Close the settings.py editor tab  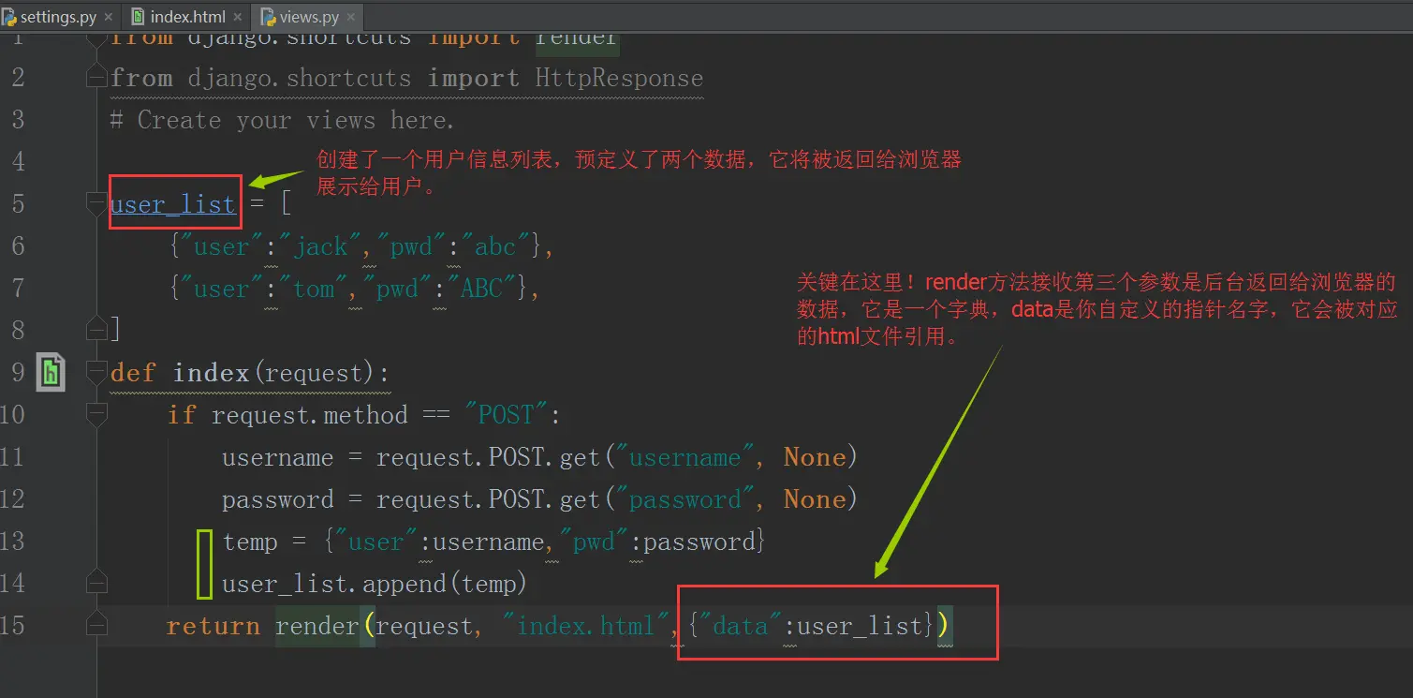tap(109, 17)
